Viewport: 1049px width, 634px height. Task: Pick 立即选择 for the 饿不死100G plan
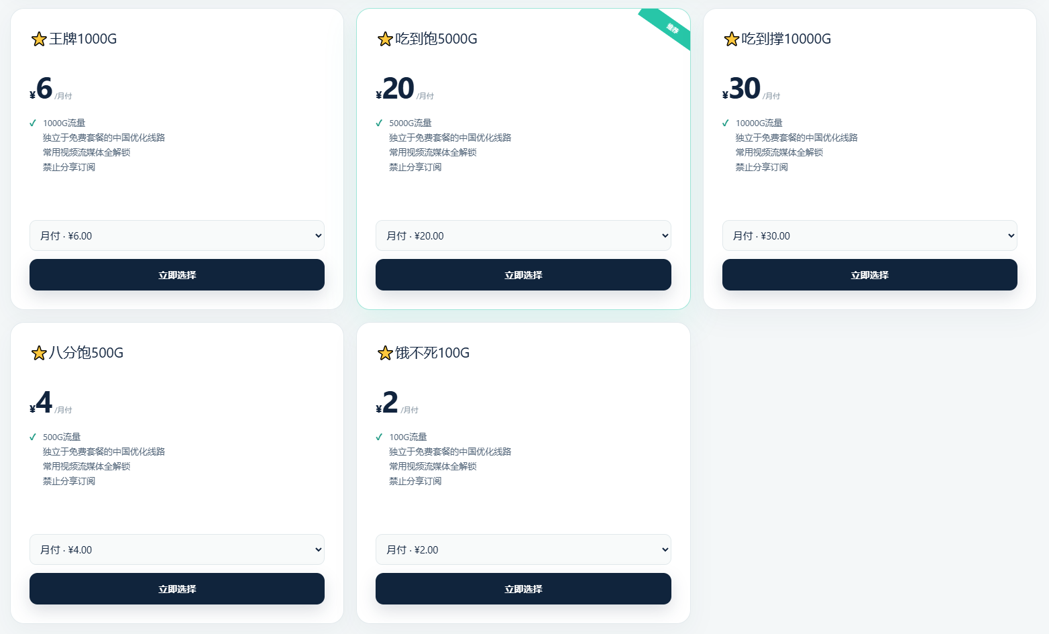pos(523,589)
